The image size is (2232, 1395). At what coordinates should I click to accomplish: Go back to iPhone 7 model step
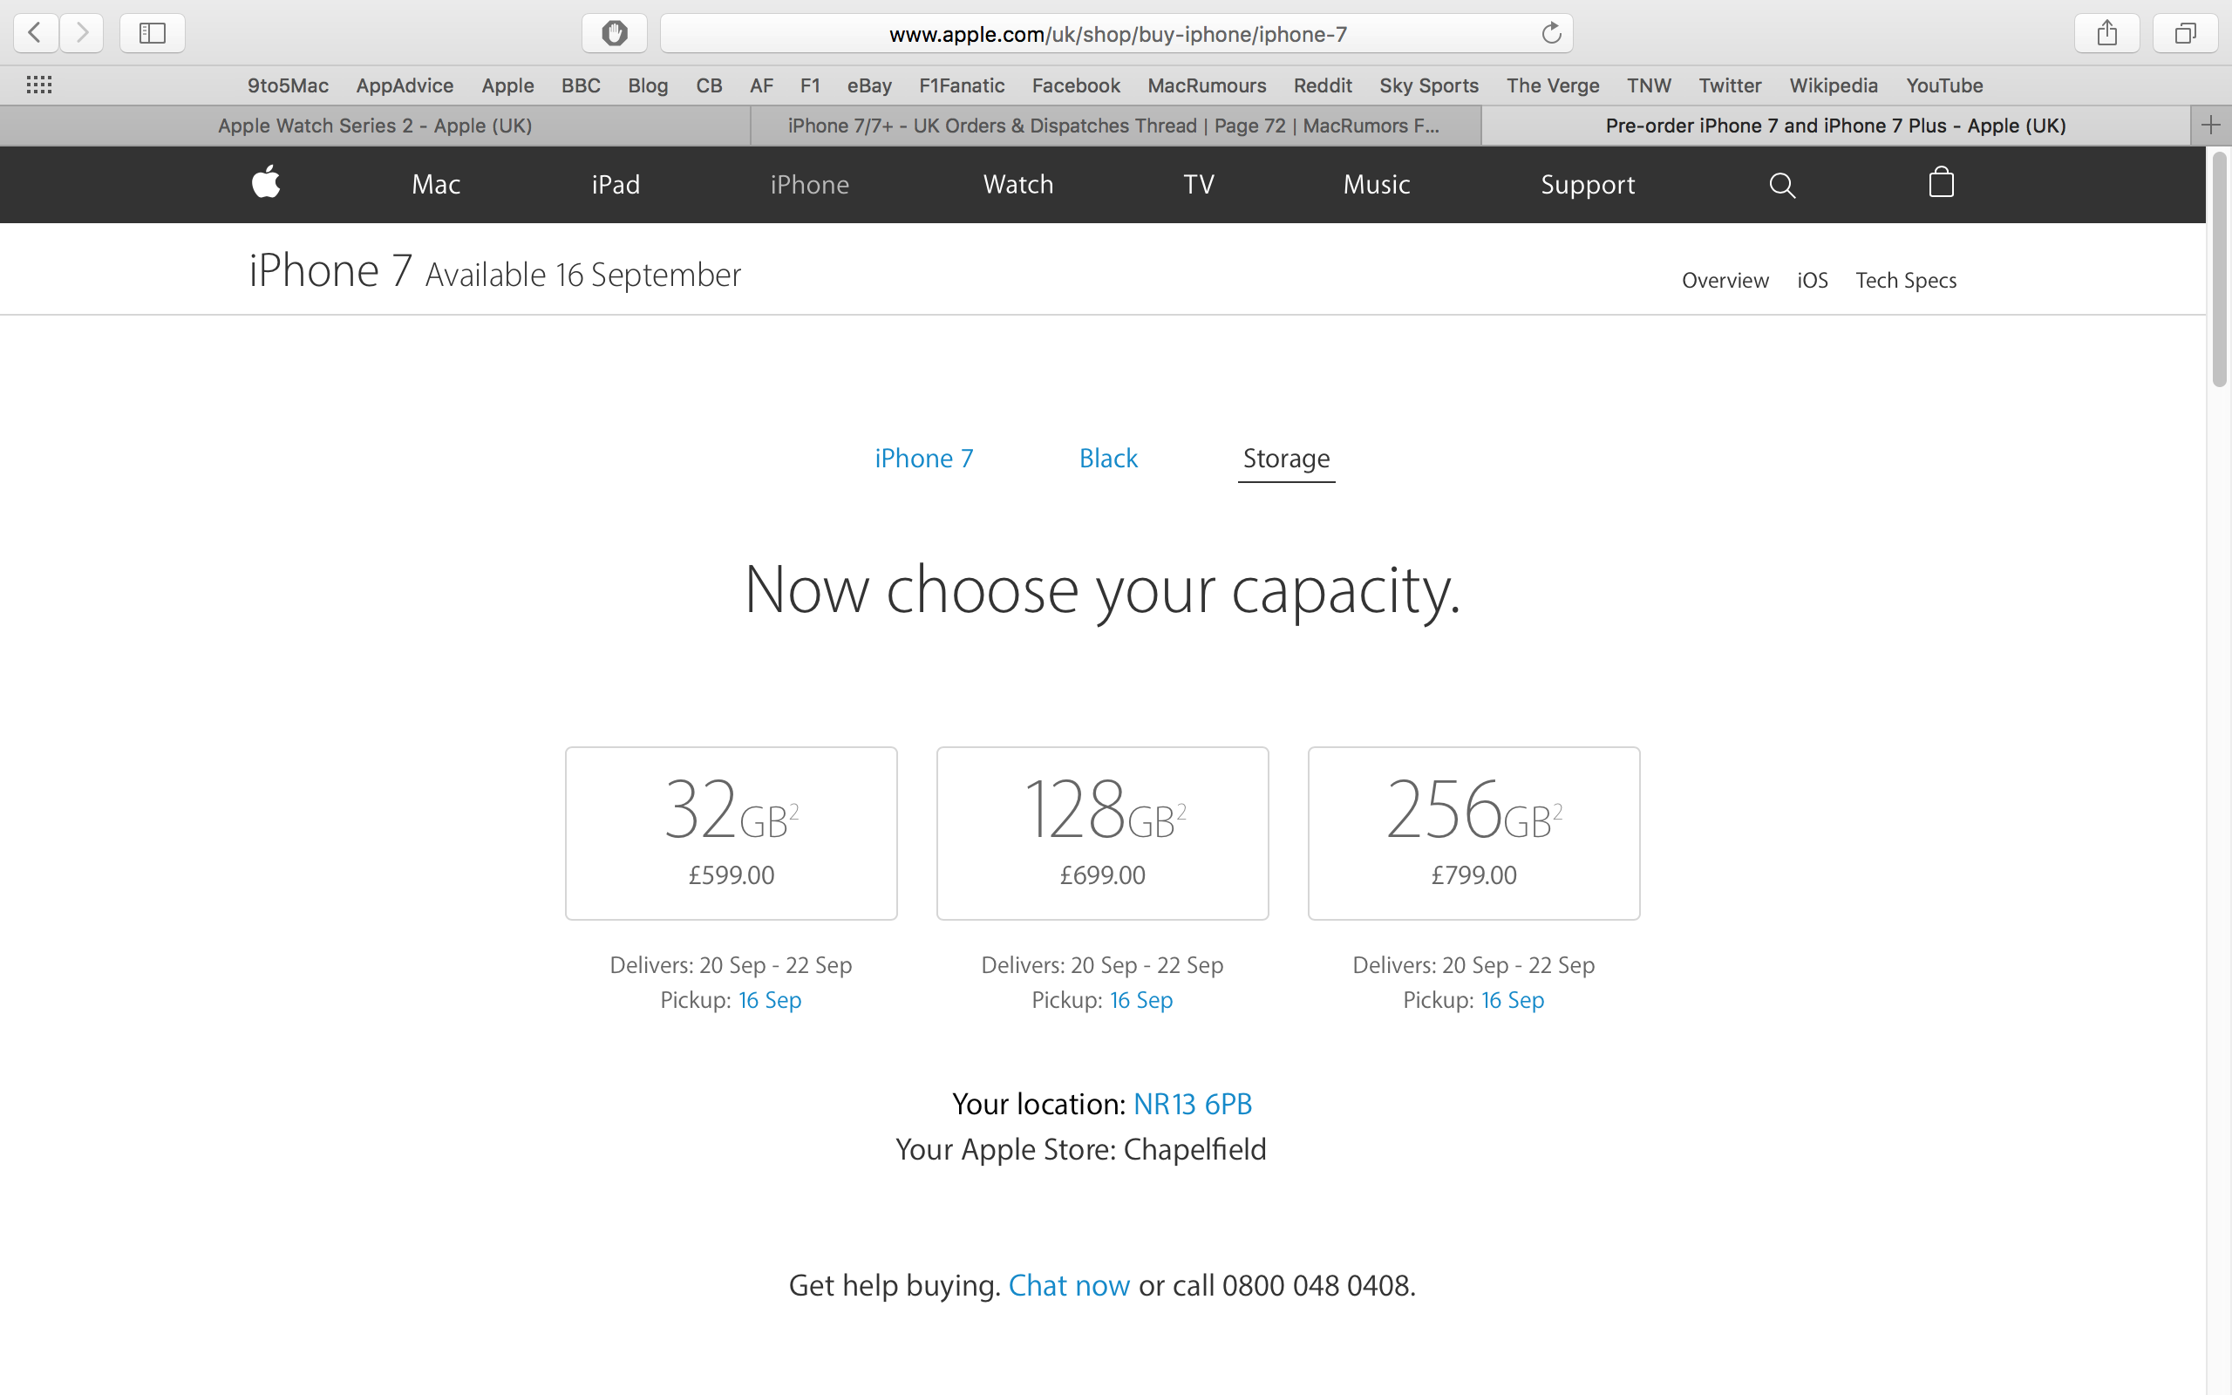924,459
